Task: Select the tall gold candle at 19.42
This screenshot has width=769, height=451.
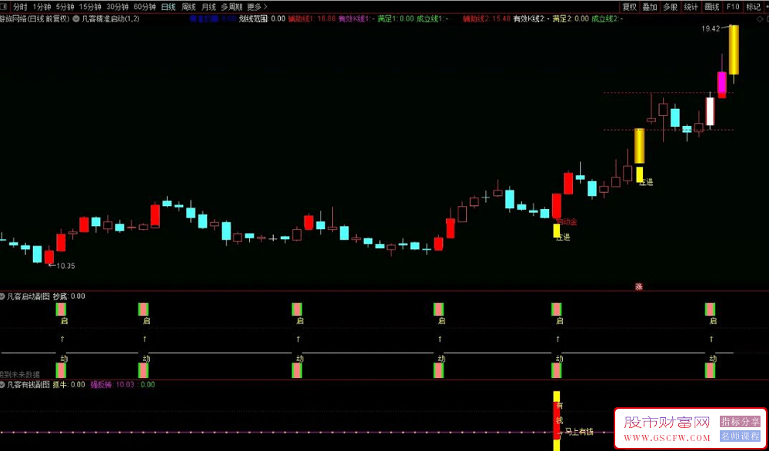Action: [734, 49]
